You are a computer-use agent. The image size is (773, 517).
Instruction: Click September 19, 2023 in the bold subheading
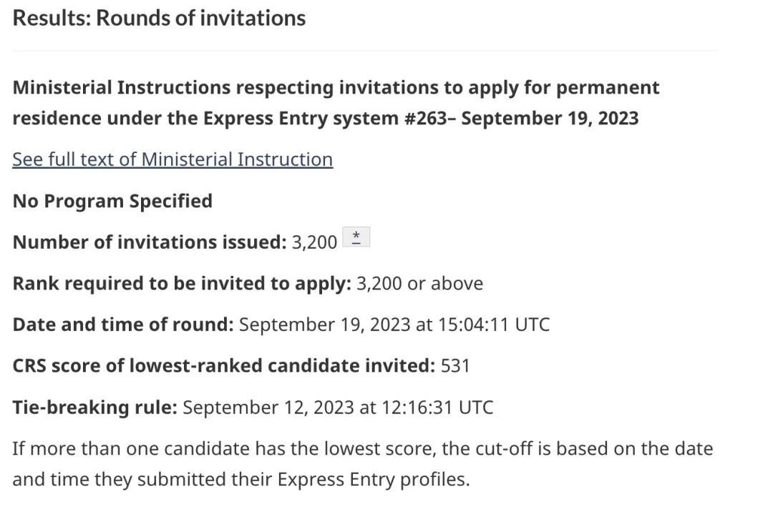click(550, 119)
